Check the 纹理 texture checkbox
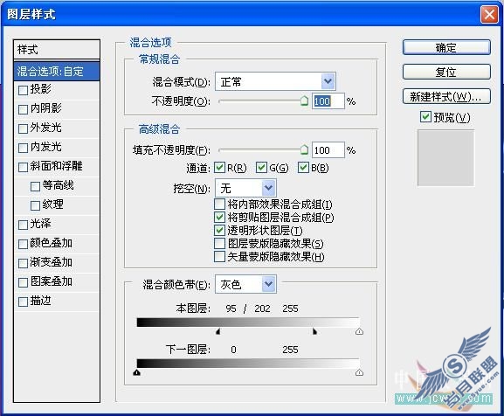The image size is (504, 416). pyautogui.click(x=35, y=205)
